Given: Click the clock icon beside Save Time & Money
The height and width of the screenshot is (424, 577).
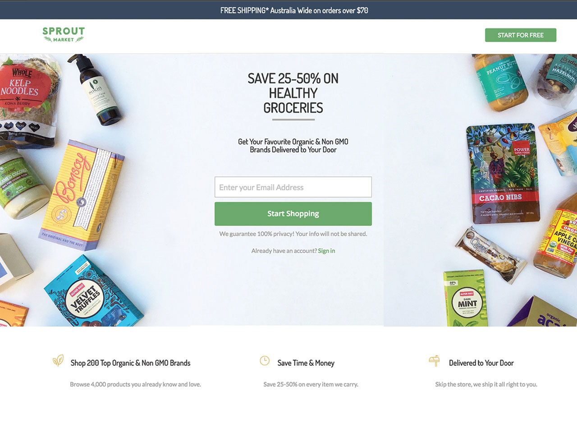Looking at the screenshot, I should pos(265,360).
